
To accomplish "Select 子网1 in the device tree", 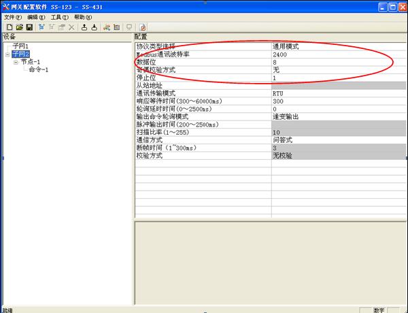I will 21,46.
